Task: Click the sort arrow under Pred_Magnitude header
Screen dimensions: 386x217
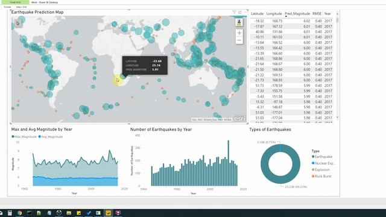Action: click(286, 16)
